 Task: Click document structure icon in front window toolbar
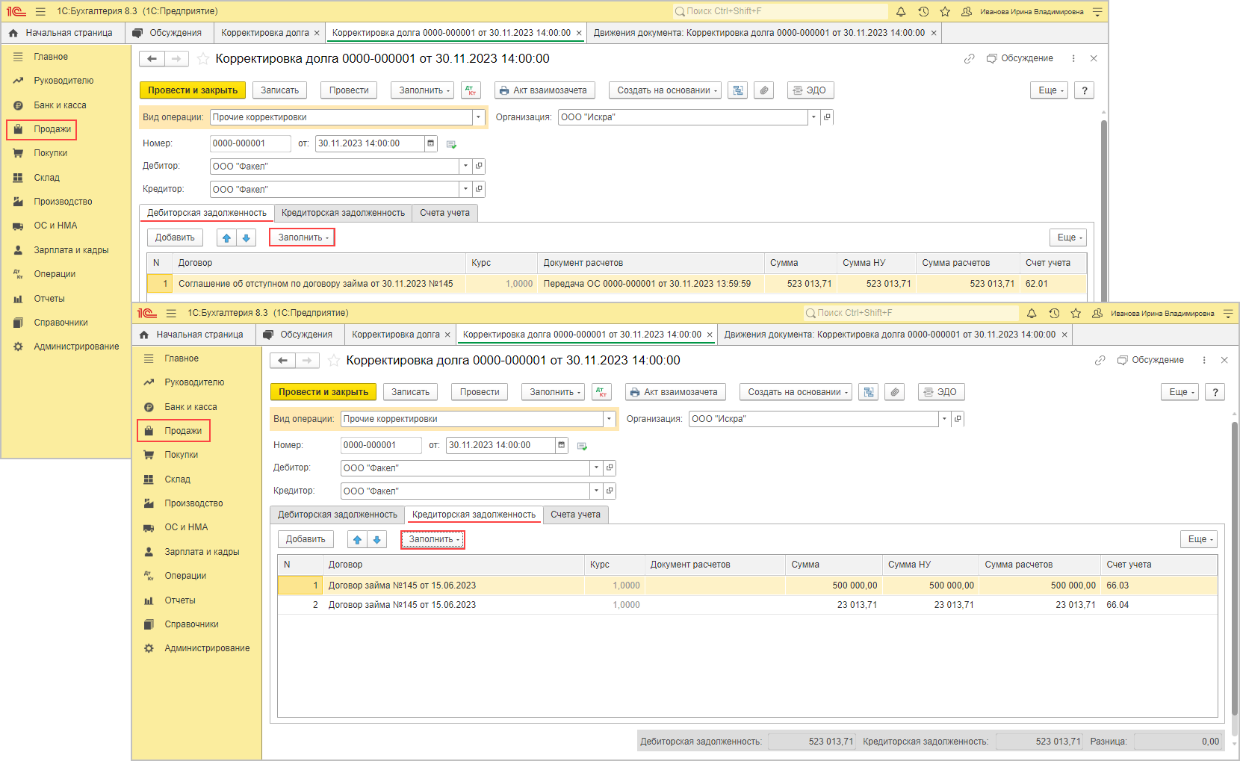[x=868, y=392]
